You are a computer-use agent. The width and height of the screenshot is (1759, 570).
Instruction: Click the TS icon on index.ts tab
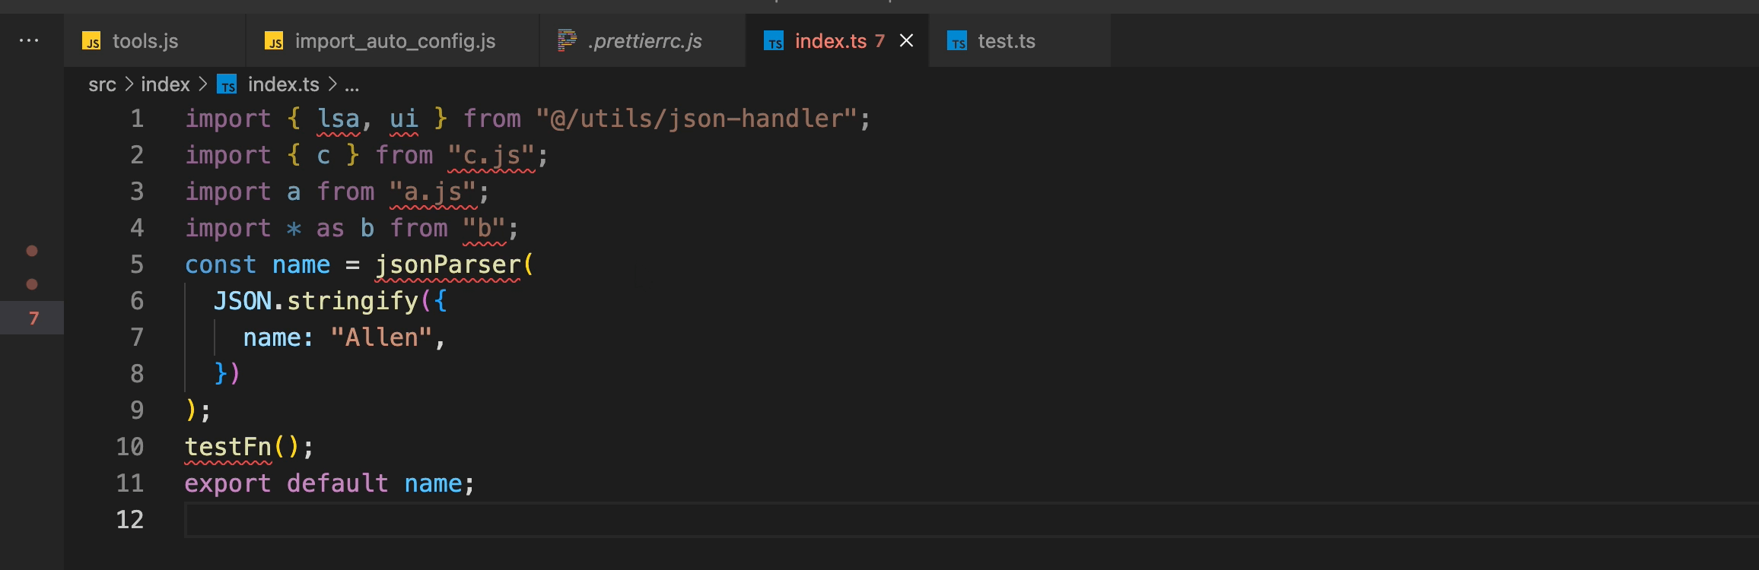(774, 41)
